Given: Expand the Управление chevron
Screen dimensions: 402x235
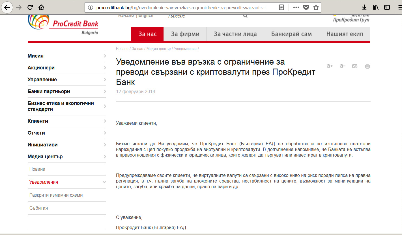Looking at the screenshot, I should 105,80.
